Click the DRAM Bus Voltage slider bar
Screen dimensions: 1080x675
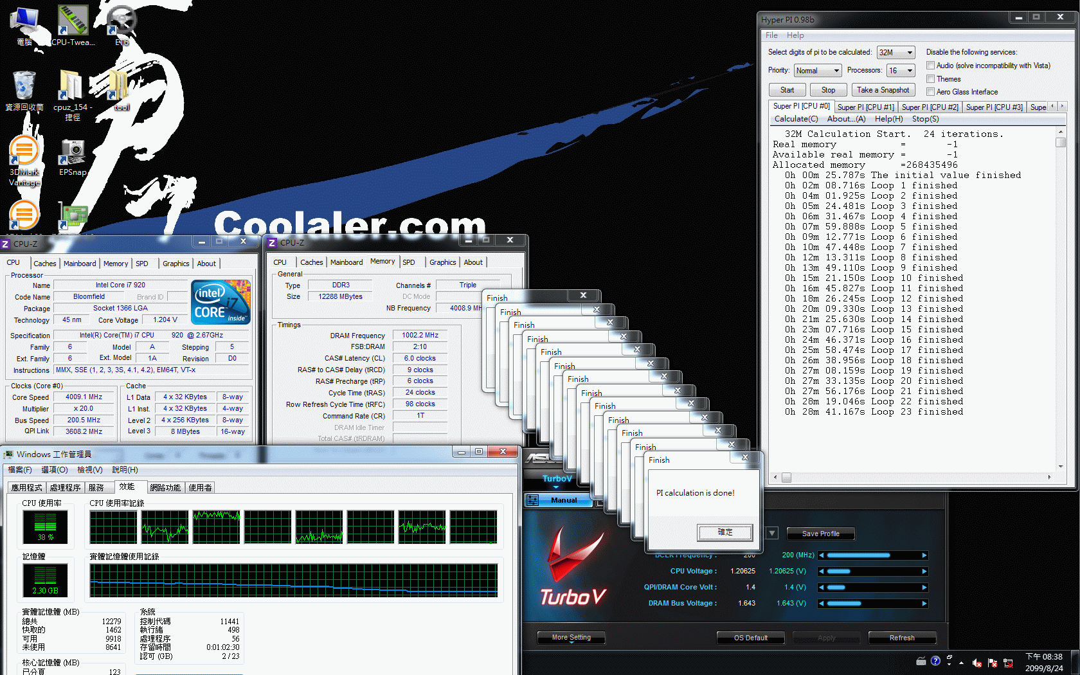873,604
